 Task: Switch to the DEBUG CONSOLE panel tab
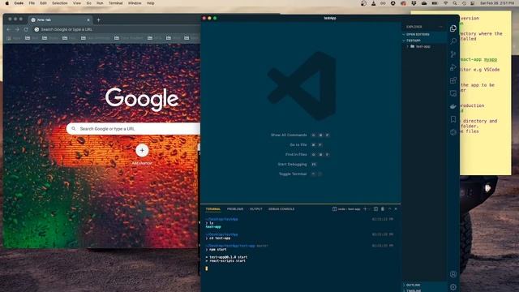tap(281, 209)
